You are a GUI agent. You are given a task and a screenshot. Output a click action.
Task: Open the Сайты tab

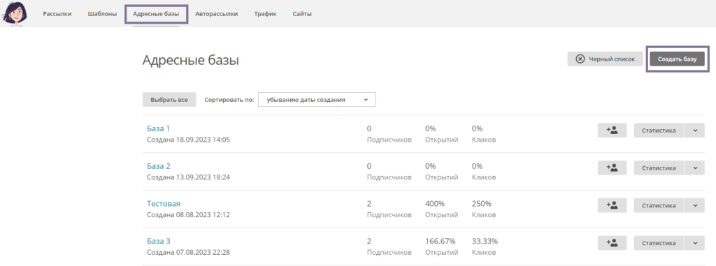point(302,14)
